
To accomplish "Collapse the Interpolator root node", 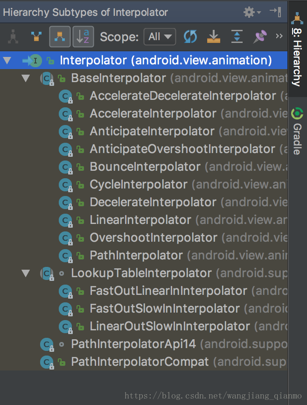I will click(7, 61).
